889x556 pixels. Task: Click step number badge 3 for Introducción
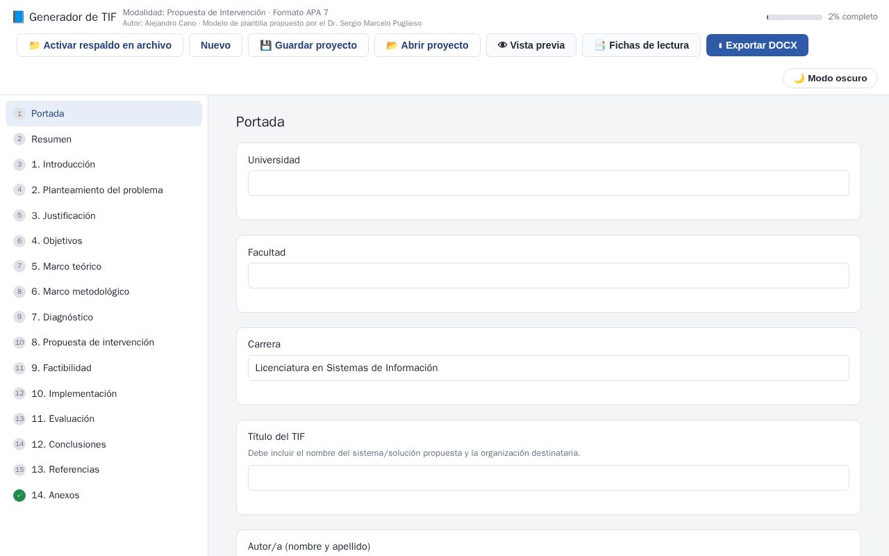pyautogui.click(x=19, y=165)
